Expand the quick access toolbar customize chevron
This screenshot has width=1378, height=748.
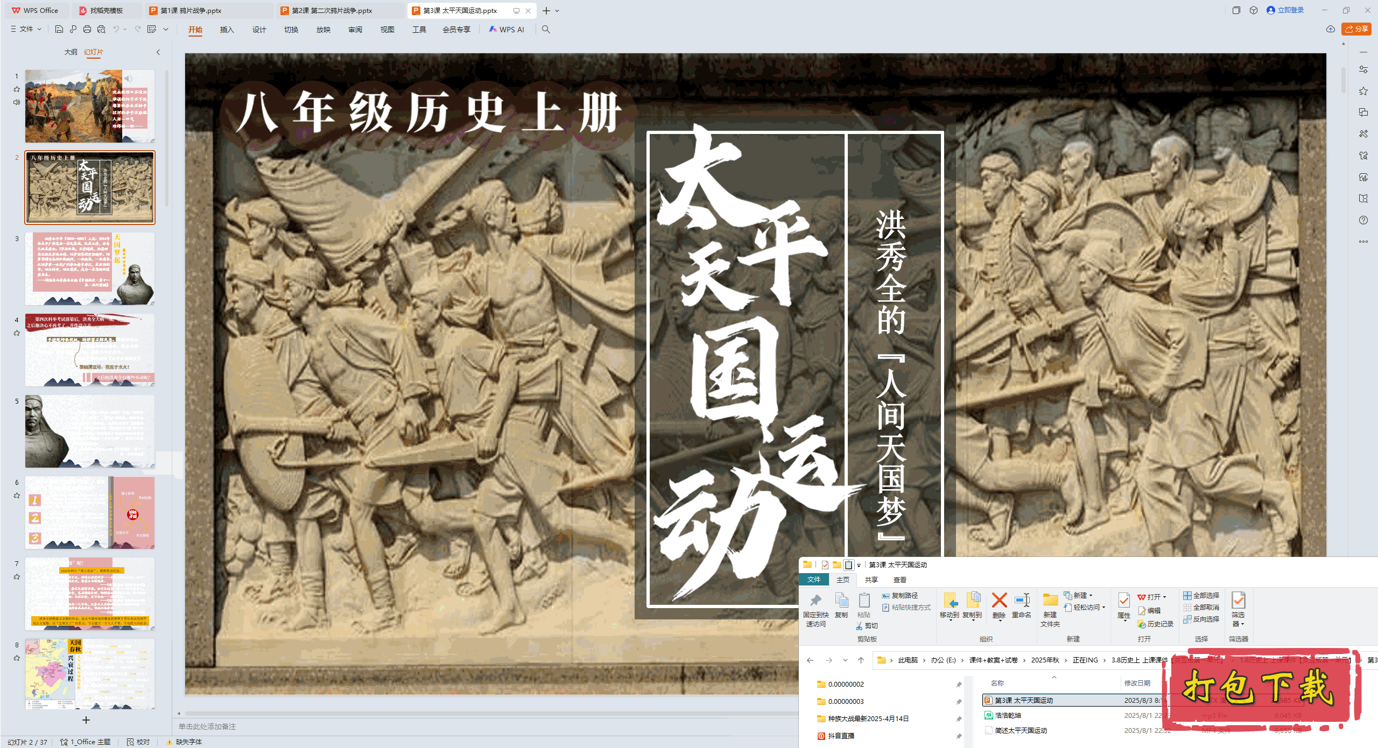[166, 29]
